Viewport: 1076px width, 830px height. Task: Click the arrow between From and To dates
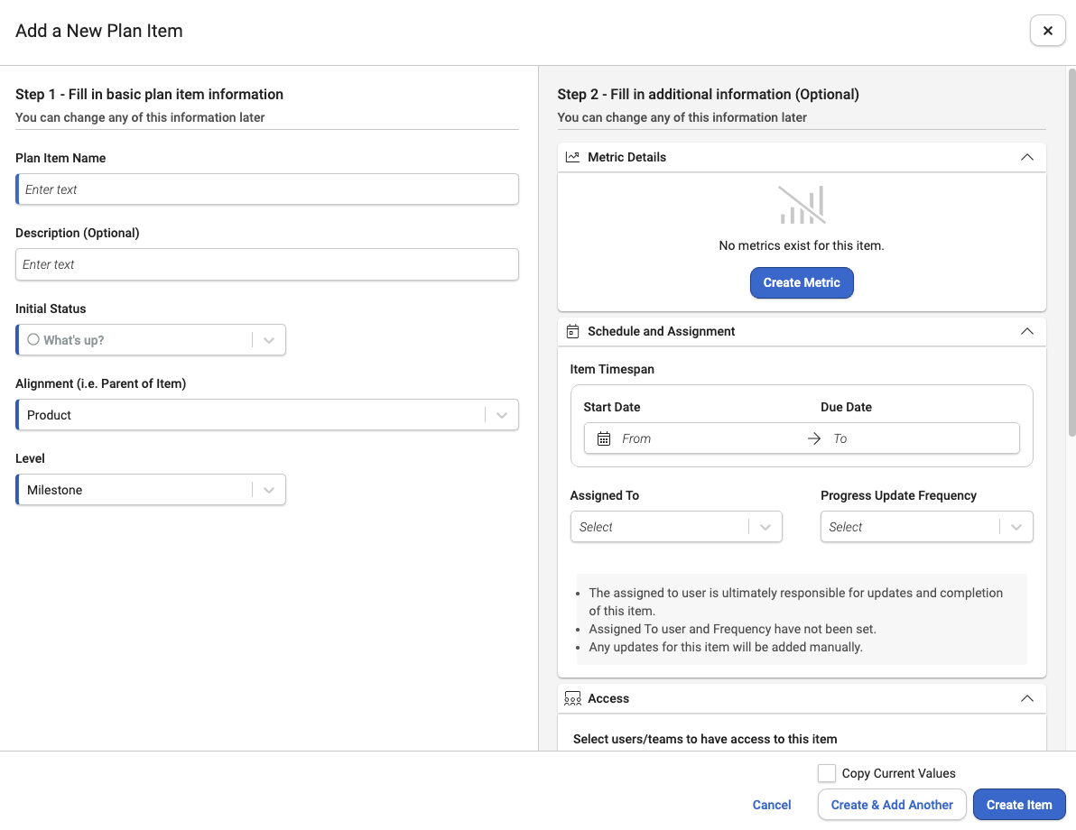[814, 438]
